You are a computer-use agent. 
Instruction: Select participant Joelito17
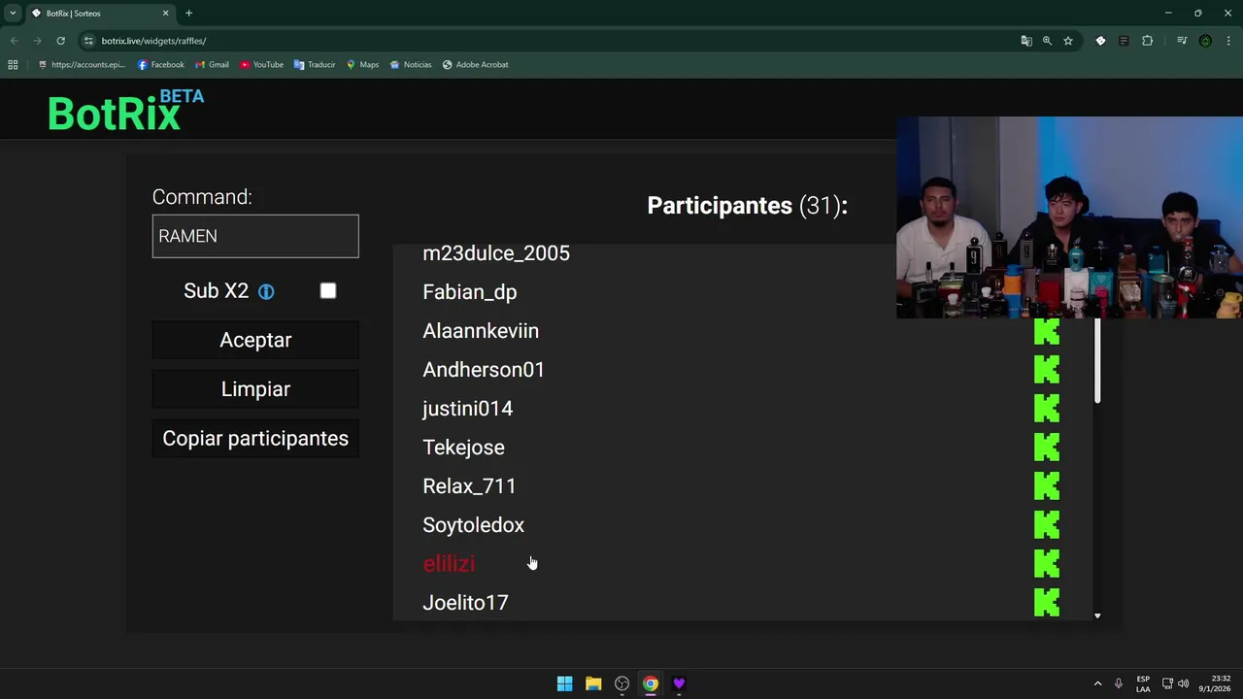coord(465,603)
